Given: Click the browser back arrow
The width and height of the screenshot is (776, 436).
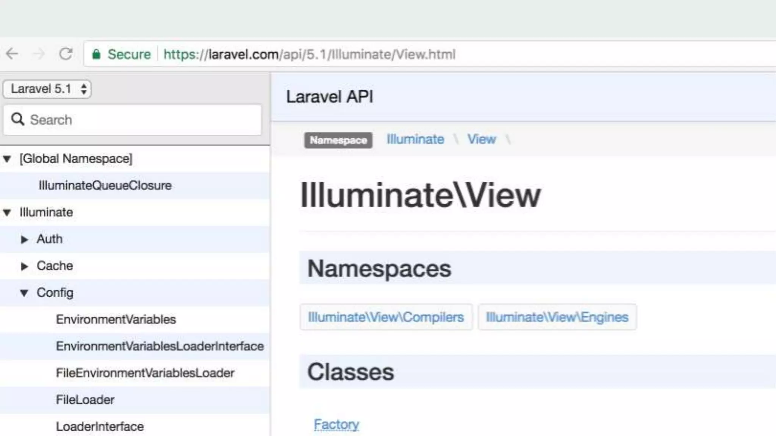Looking at the screenshot, I should click(x=12, y=54).
